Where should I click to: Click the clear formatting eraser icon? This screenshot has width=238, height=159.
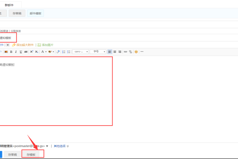[x=58, y=52]
